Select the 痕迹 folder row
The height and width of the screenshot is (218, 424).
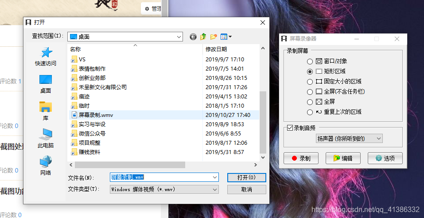pyautogui.click(x=163, y=97)
